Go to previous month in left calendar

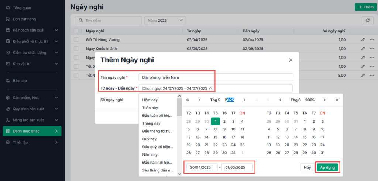(200, 100)
